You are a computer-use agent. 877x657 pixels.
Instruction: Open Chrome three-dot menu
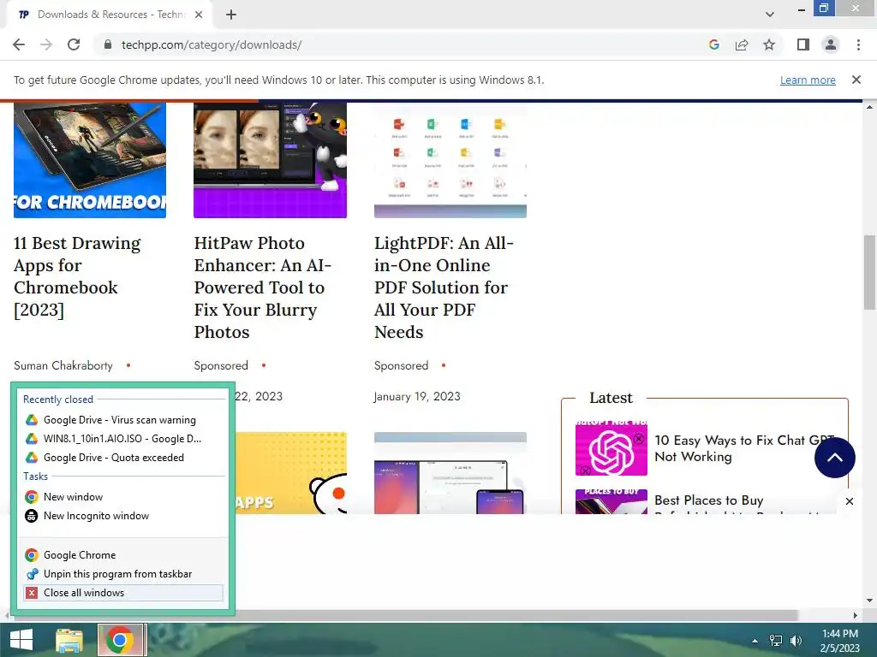coord(858,44)
